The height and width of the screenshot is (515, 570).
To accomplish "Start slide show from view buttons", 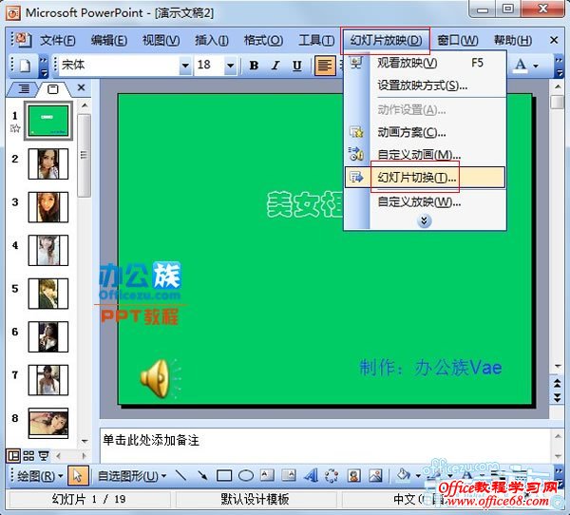I will (44, 456).
